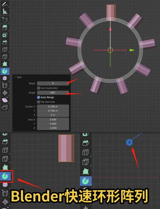
Task: Select the Shrink/Fatten tool in the lower-left view
Action: [5, 202]
